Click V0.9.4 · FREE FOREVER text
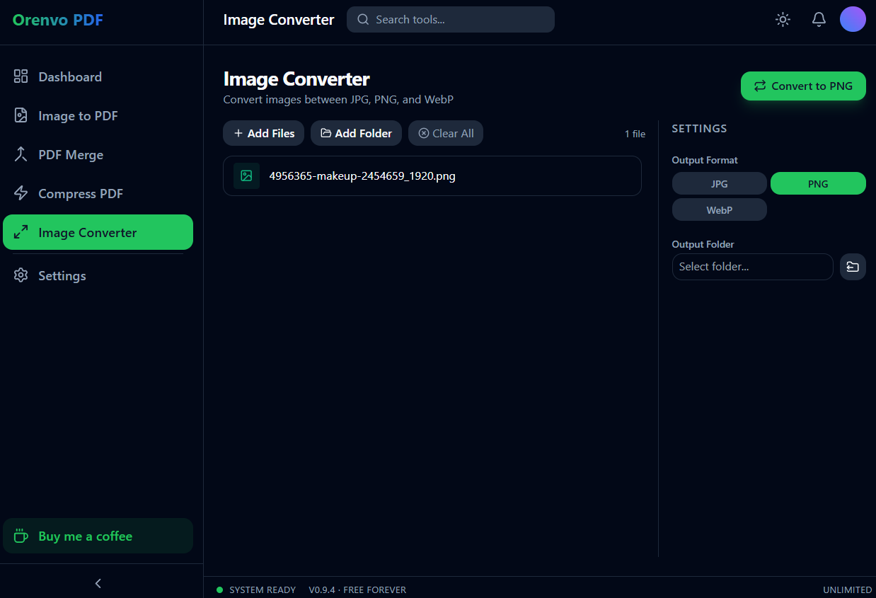Screen dimensions: 876x598 pos(357,590)
